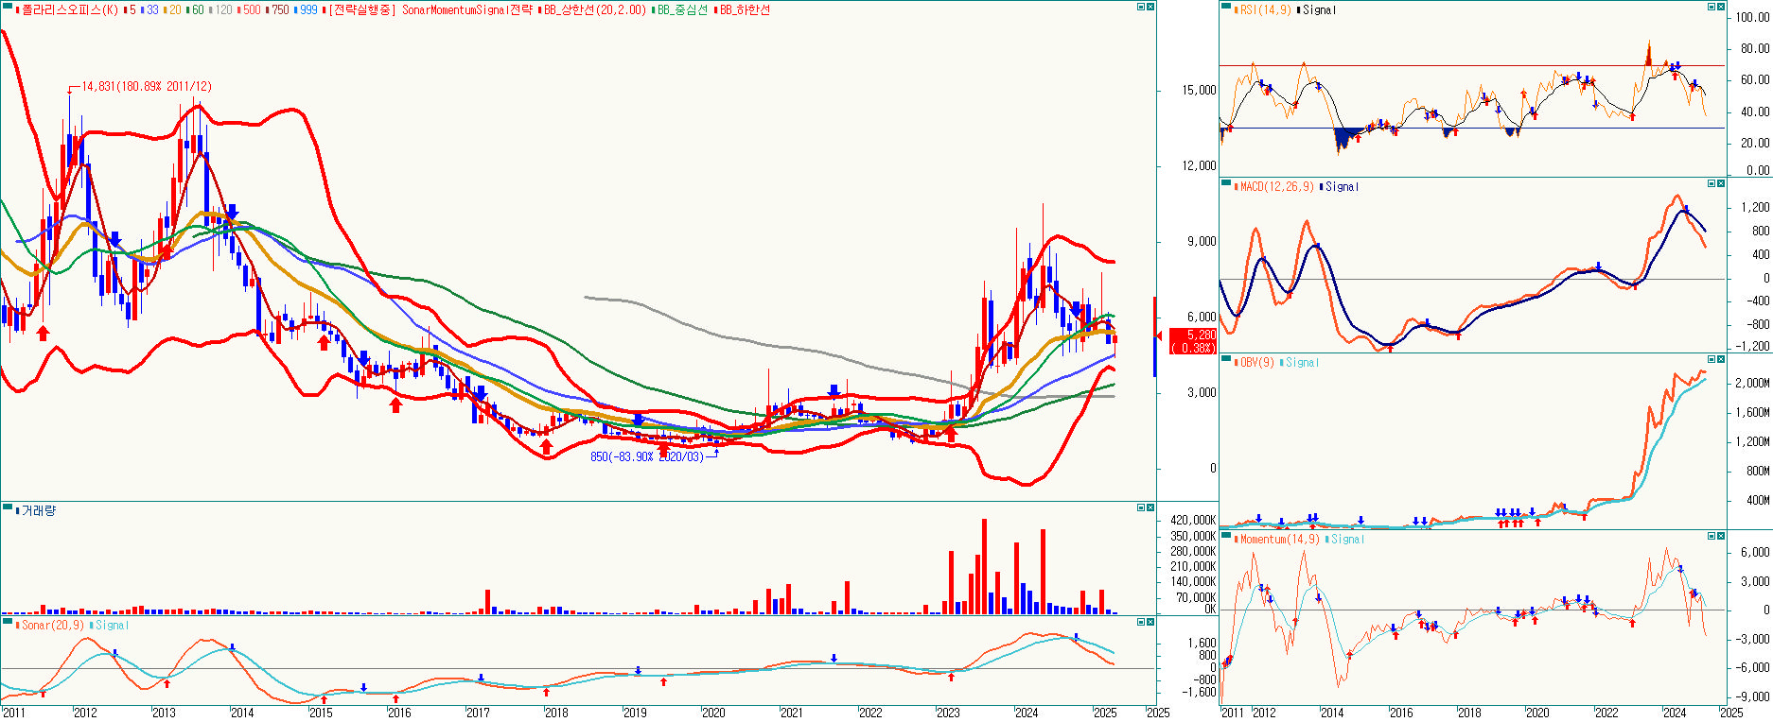Click 2017 on the main chart time axis
1773x722 pixels.
coord(478,713)
